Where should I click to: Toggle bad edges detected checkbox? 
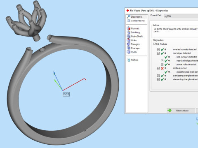coord(158,53)
